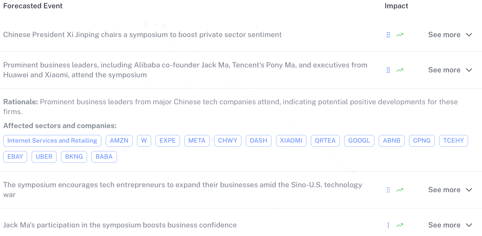Click the trend-up icon for Jack Ma's participation row

[x=400, y=225]
